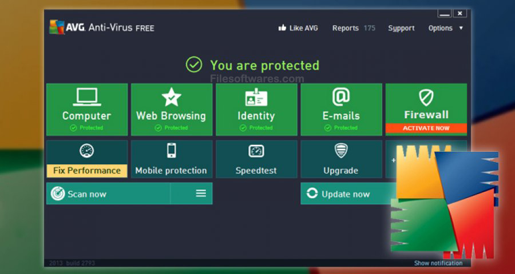Open the Support menu
515x274 pixels.
coord(401,28)
